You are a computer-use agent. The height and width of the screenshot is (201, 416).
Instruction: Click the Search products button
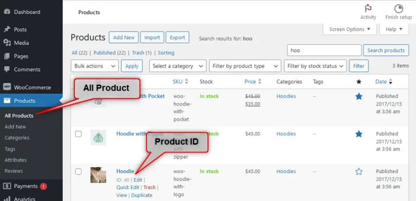coord(386,50)
